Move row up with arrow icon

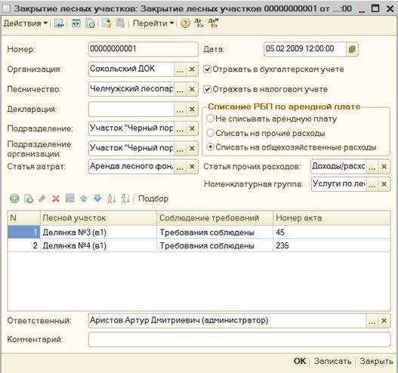(x=84, y=199)
